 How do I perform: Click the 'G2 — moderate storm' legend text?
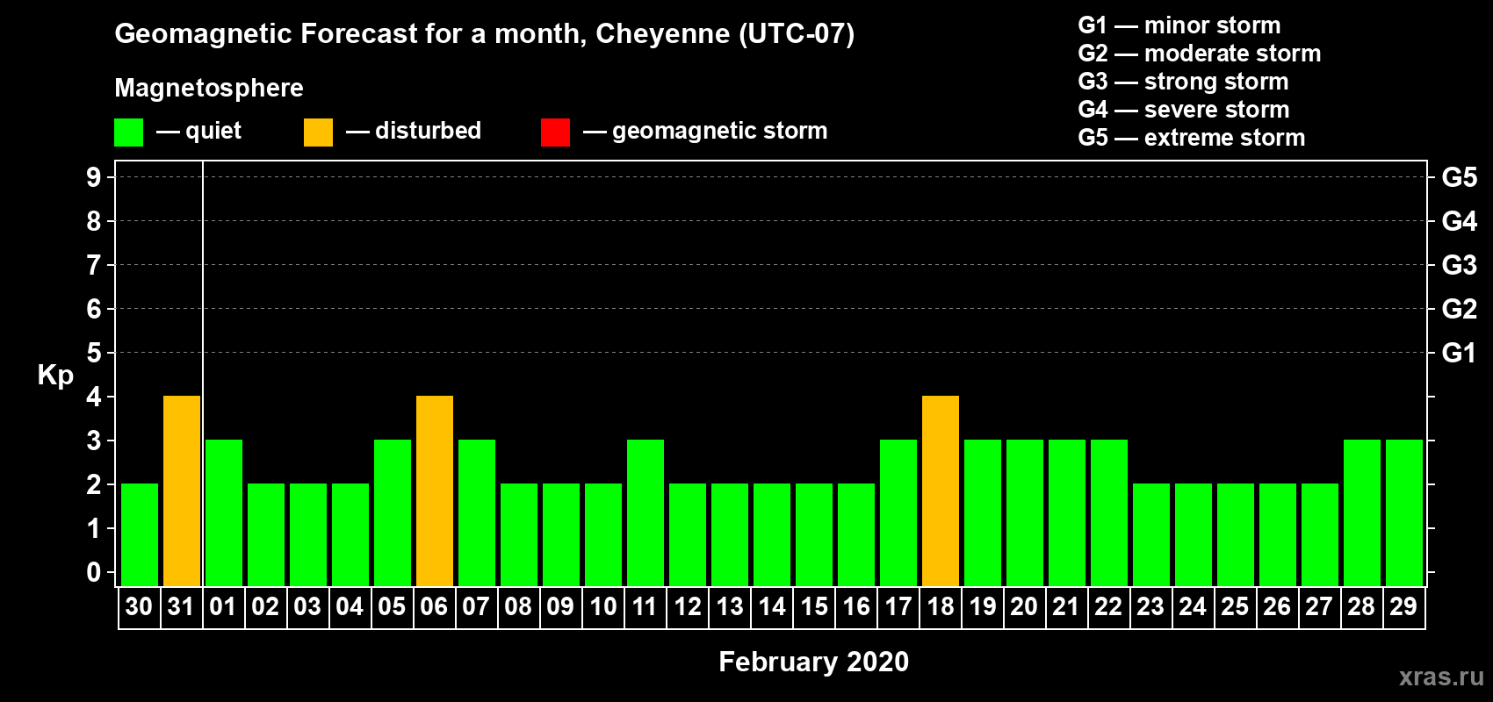pos(1200,54)
